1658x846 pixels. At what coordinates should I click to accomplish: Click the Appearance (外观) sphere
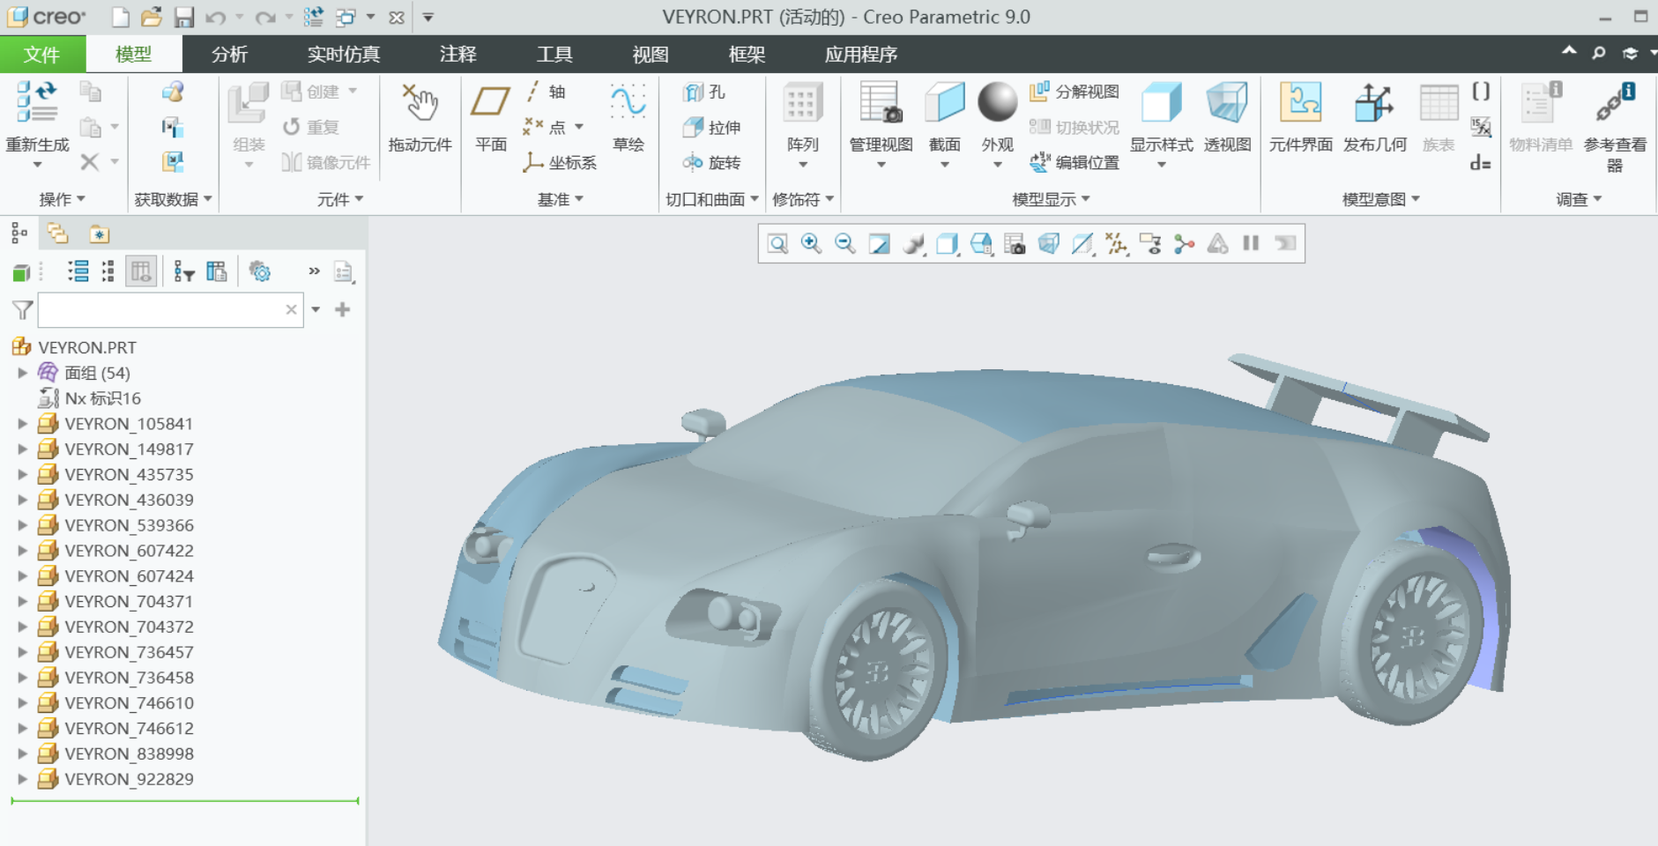[x=998, y=102]
